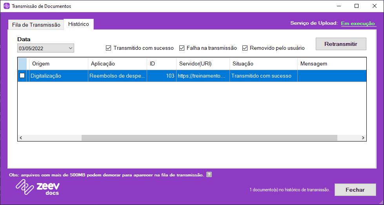Sort by the Origem column header
The width and height of the screenshot is (384, 205).
click(x=58, y=63)
